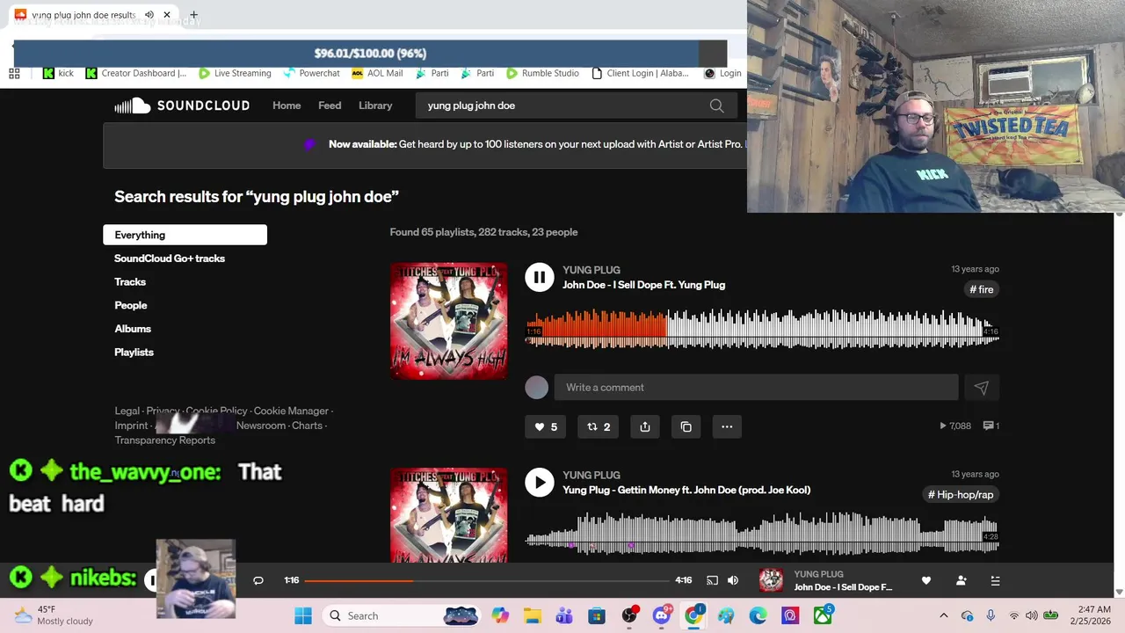
Task: Open the apps grid icon in bookmarks bar
Action: (14, 73)
